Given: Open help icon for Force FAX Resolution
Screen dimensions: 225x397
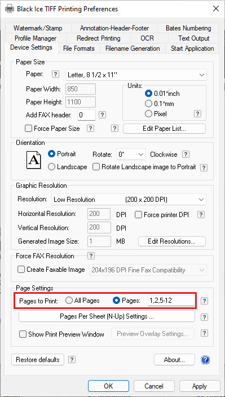Looking at the screenshot, I should 91,255.
